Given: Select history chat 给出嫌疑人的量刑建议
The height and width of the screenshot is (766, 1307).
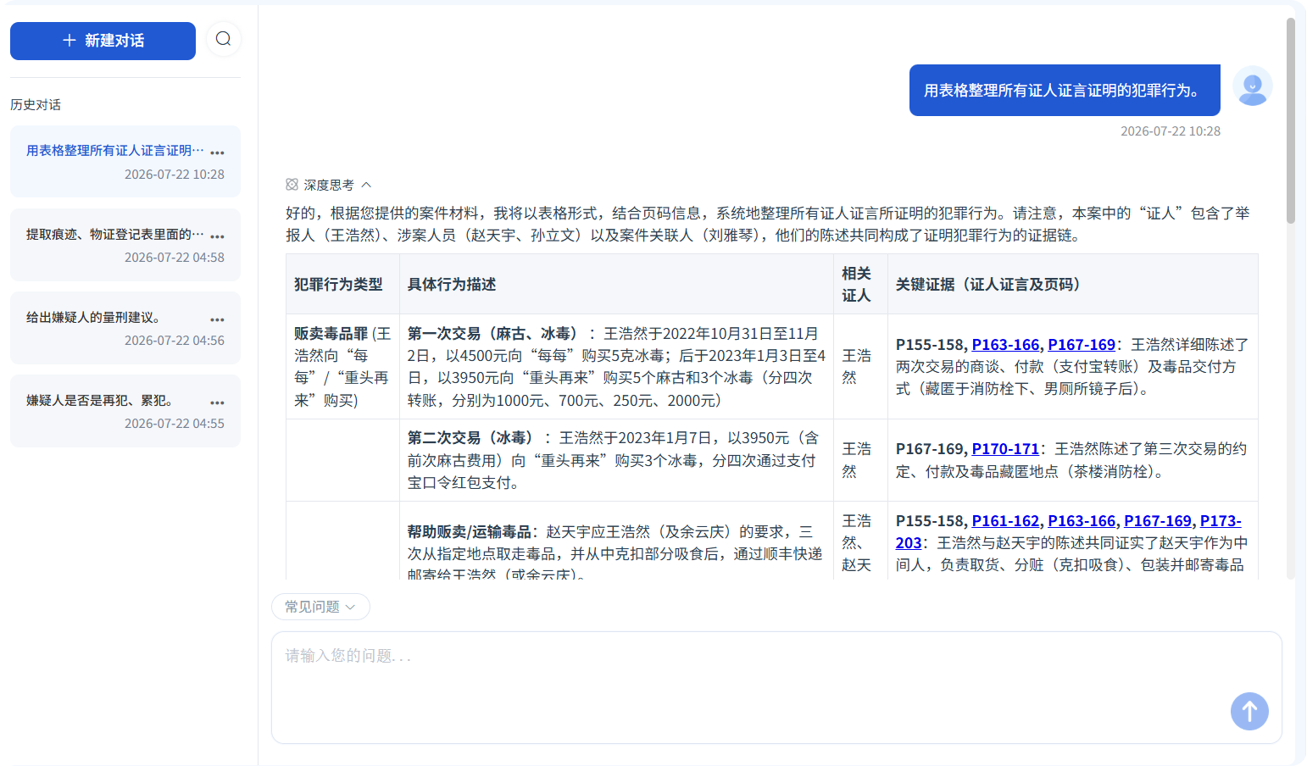Looking at the screenshot, I should [125, 328].
